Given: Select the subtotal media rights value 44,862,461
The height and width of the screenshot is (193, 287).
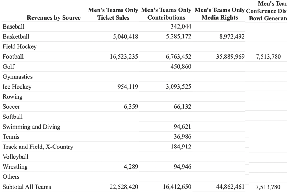Looking at the screenshot, I should click(230, 187).
